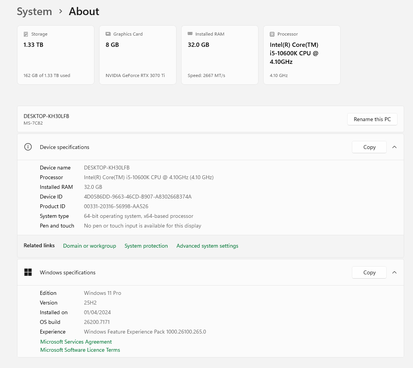Go back to System in breadcrumb
The image size is (413, 368).
click(x=34, y=12)
